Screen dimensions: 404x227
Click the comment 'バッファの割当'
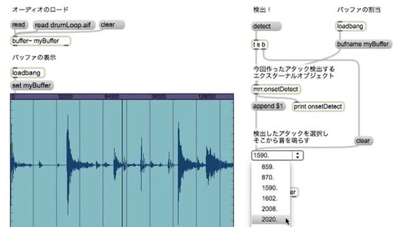click(x=359, y=10)
